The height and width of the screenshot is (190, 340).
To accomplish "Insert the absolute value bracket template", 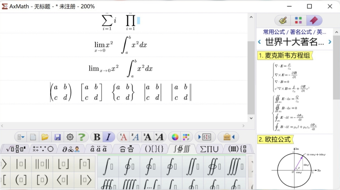I will click(x=21, y=164).
